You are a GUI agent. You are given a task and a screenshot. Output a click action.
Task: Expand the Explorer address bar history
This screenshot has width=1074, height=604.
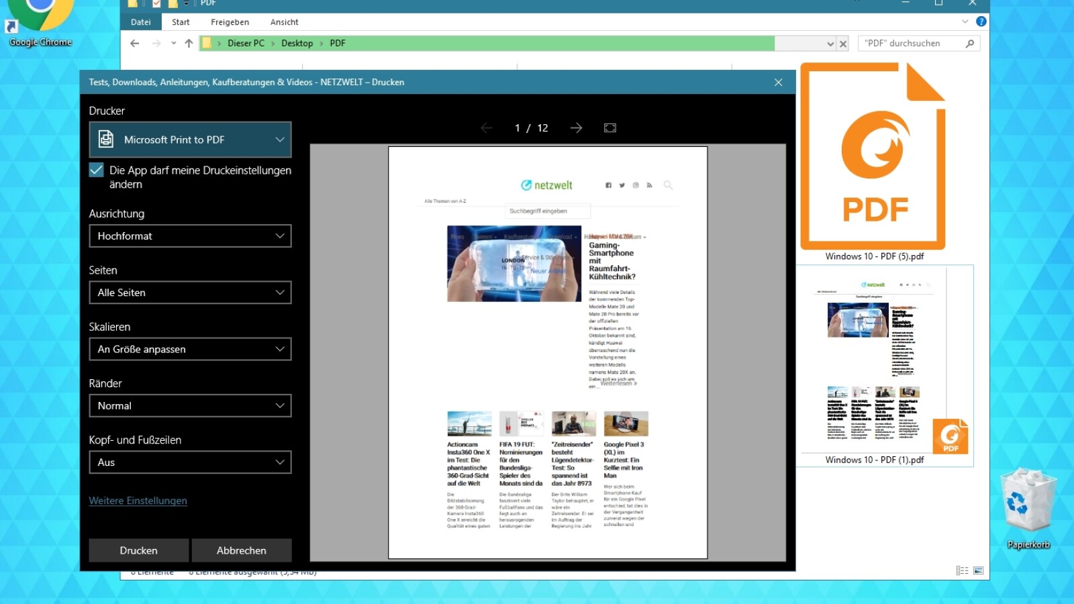coord(830,44)
